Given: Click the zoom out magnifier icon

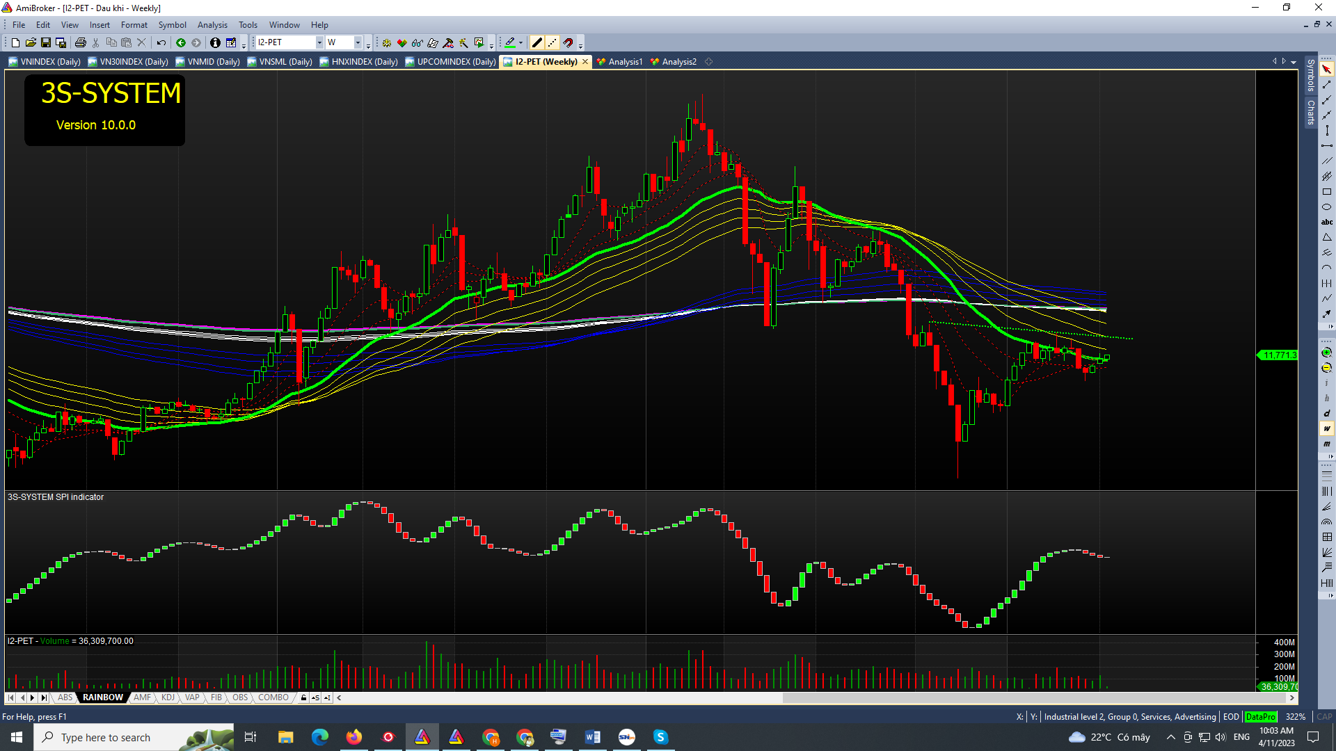Looking at the screenshot, I should tap(1326, 368).
